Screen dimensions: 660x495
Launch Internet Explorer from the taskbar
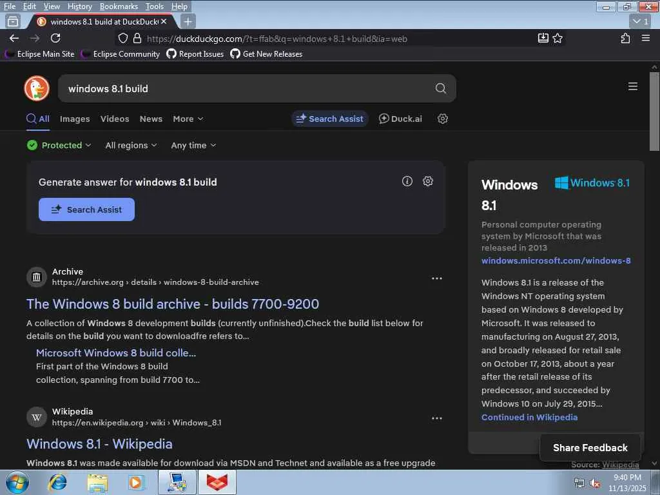(x=57, y=482)
